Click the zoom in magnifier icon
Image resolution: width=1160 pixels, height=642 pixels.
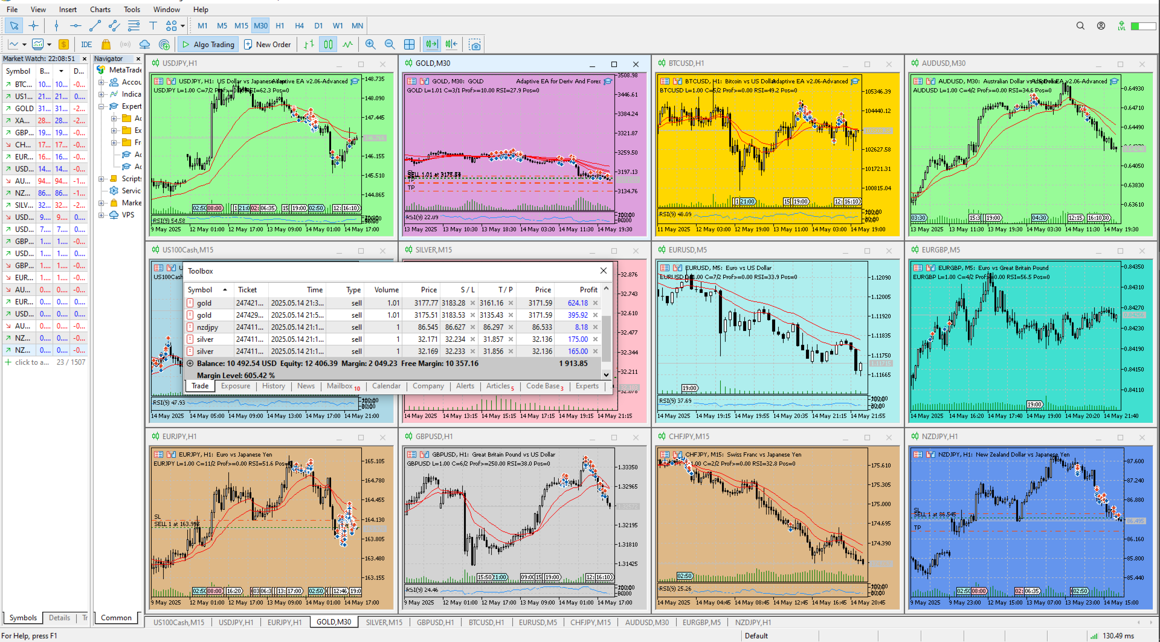click(x=370, y=44)
